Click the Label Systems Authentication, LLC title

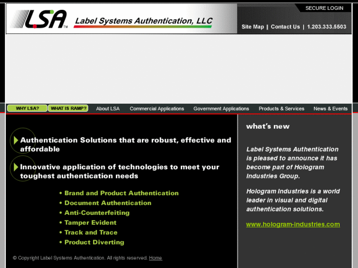point(144,21)
